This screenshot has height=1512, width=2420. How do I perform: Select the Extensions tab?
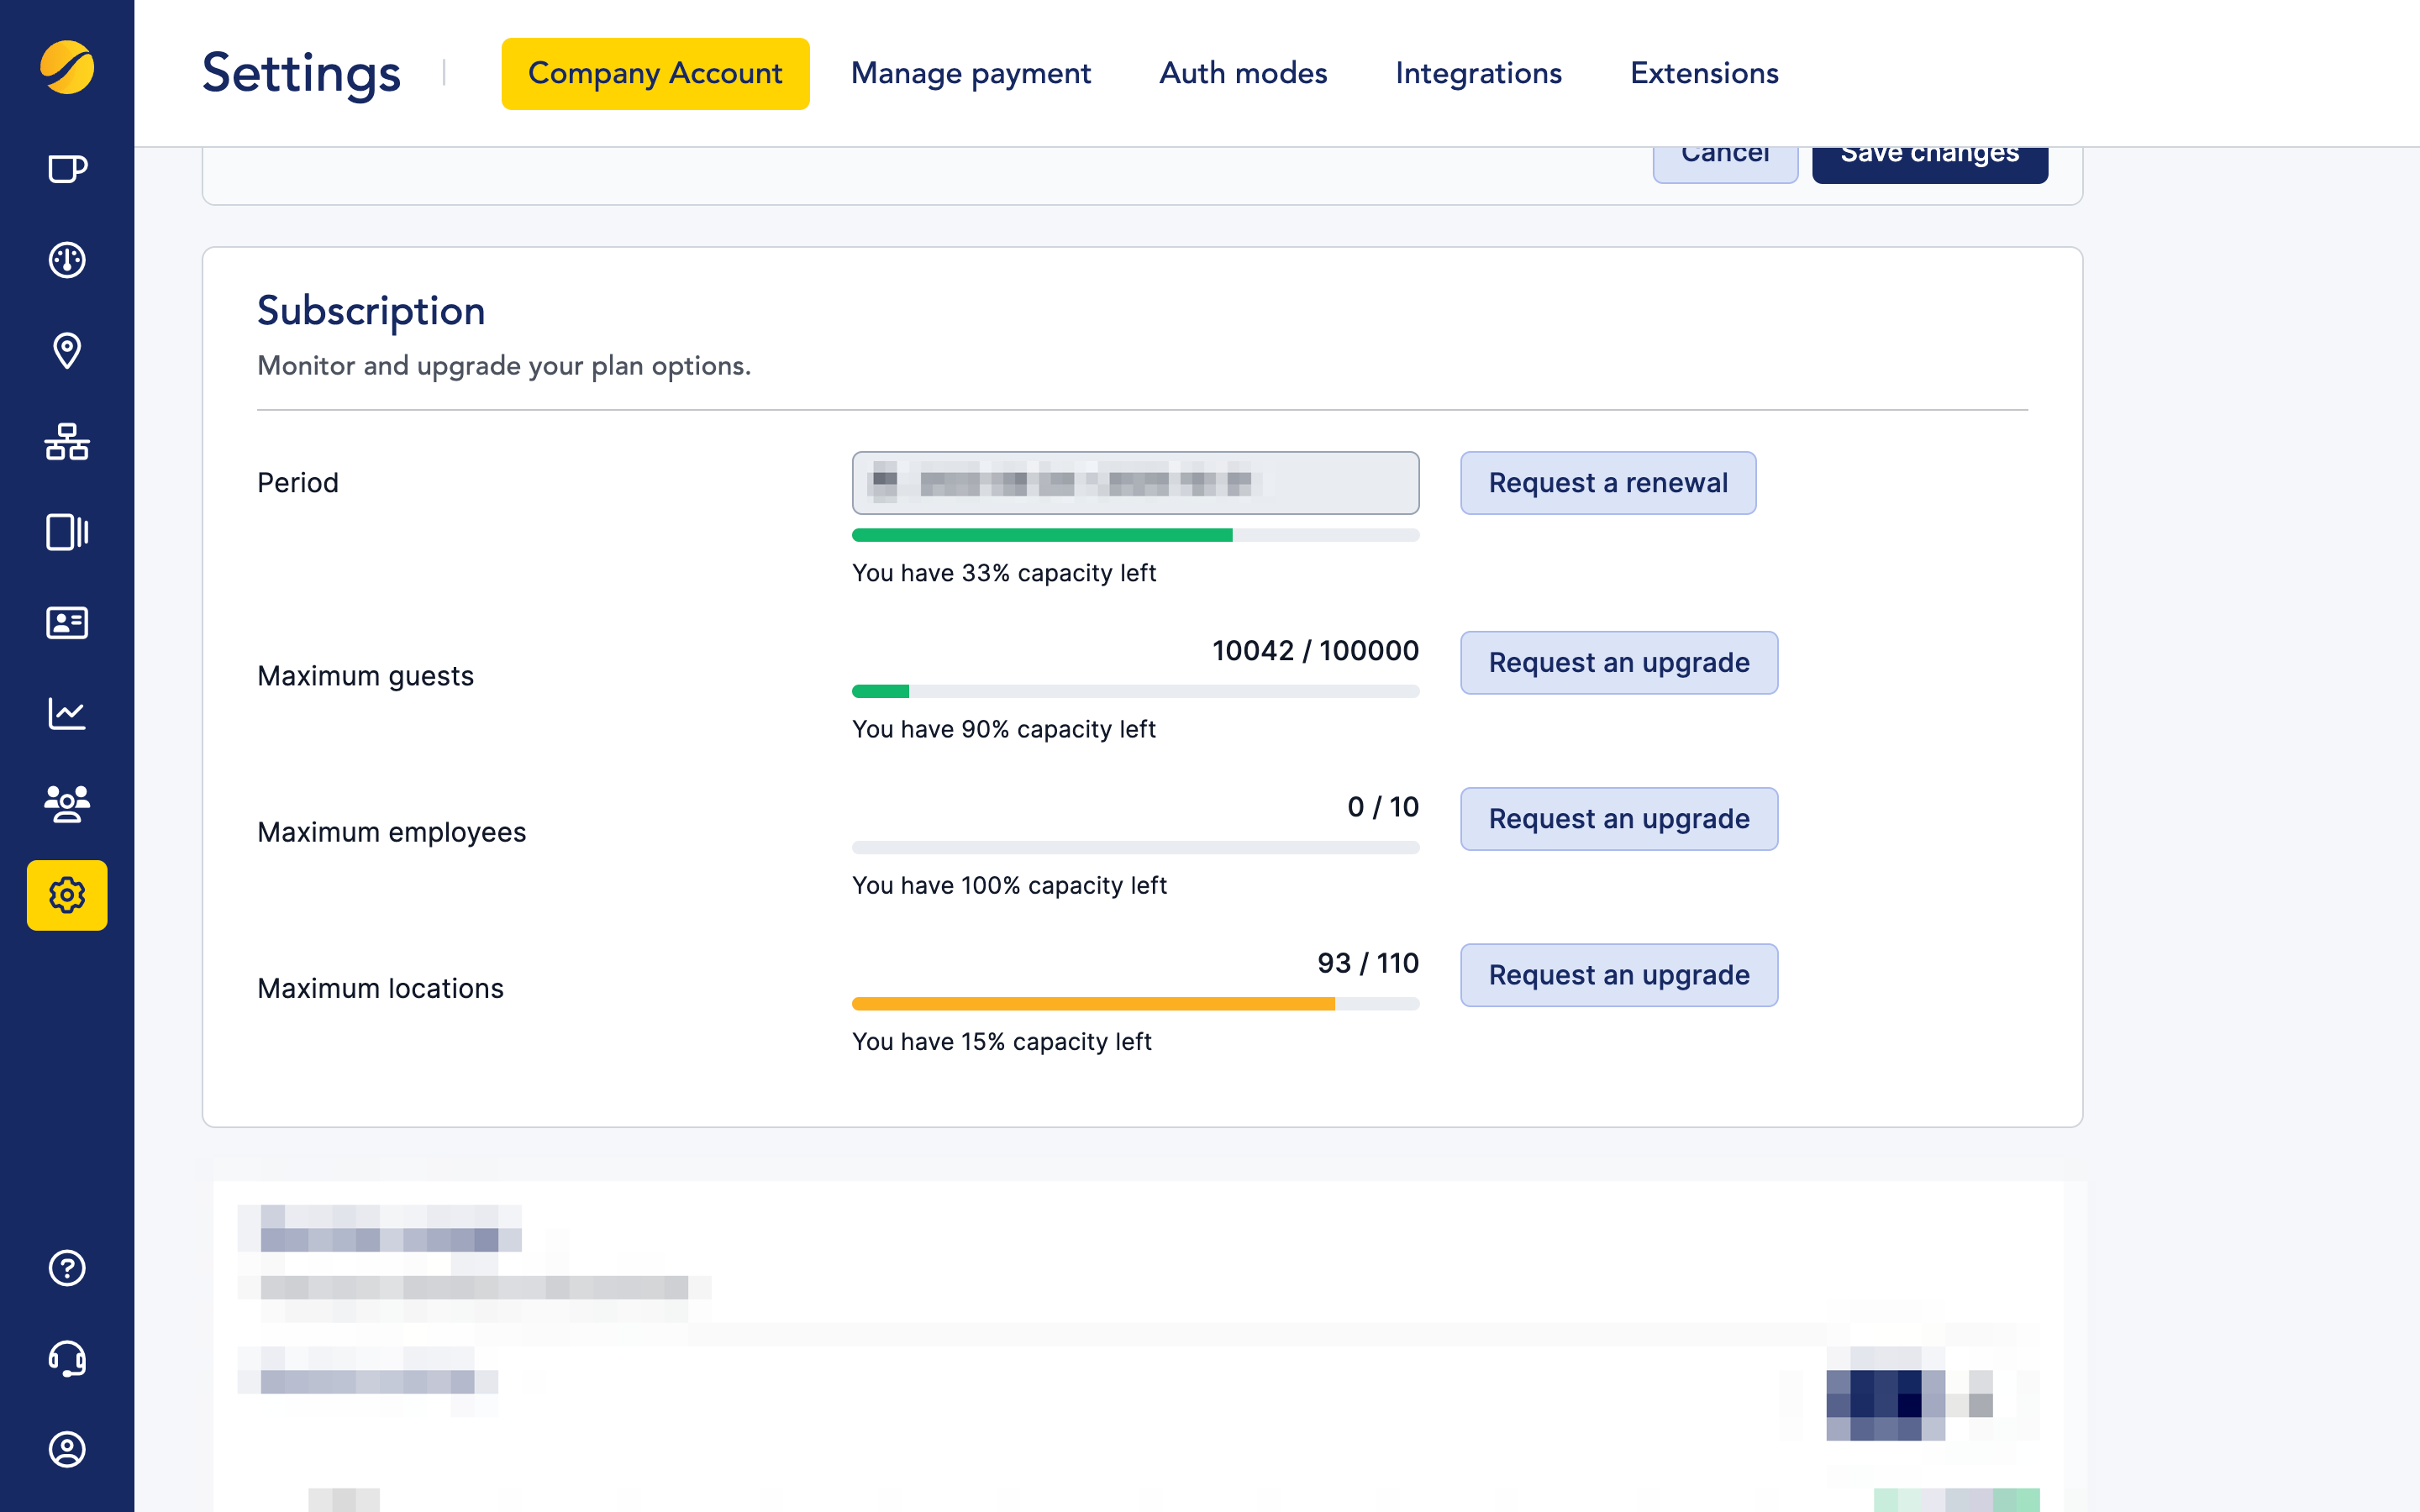pyautogui.click(x=1704, y=74)
